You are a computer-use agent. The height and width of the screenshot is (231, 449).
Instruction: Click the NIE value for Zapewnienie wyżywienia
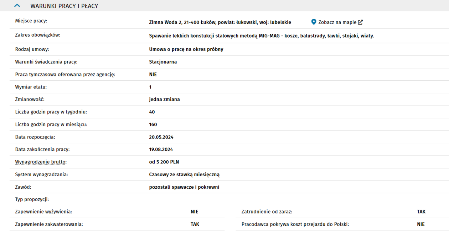coord(194,212)
